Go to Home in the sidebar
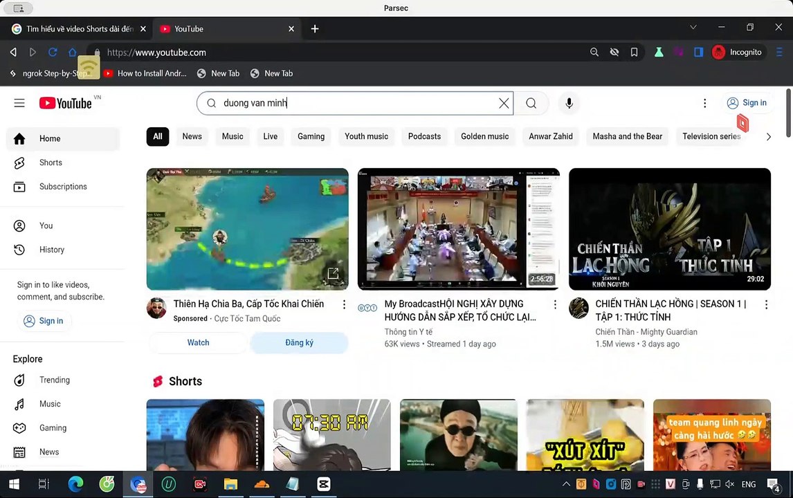793x498 pixels. coord(63,138)
